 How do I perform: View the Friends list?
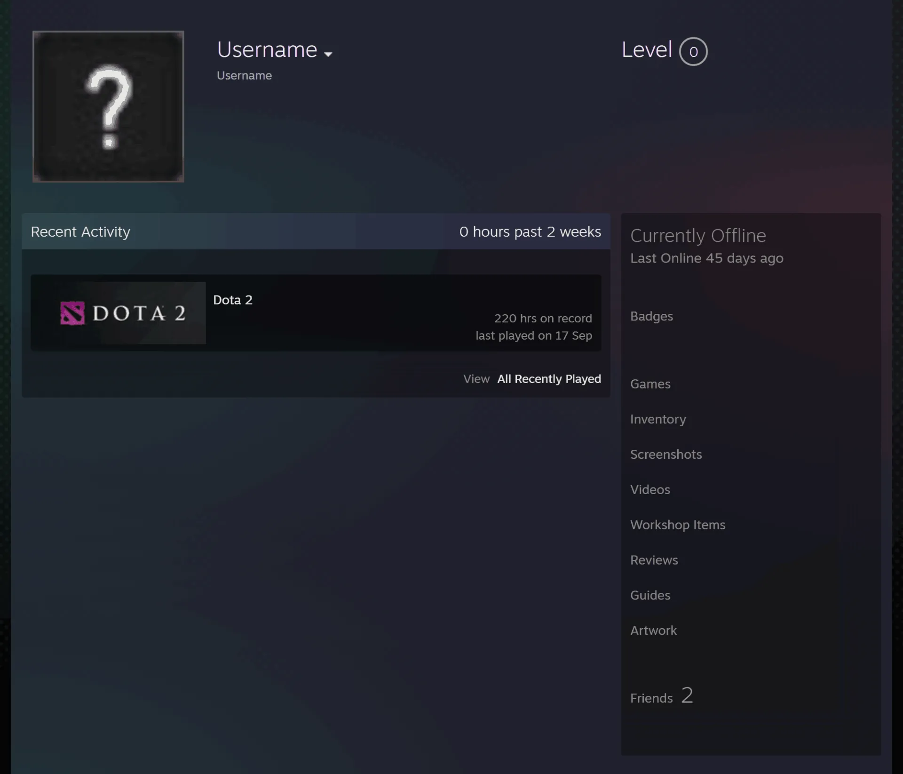[x=651, y=698]
